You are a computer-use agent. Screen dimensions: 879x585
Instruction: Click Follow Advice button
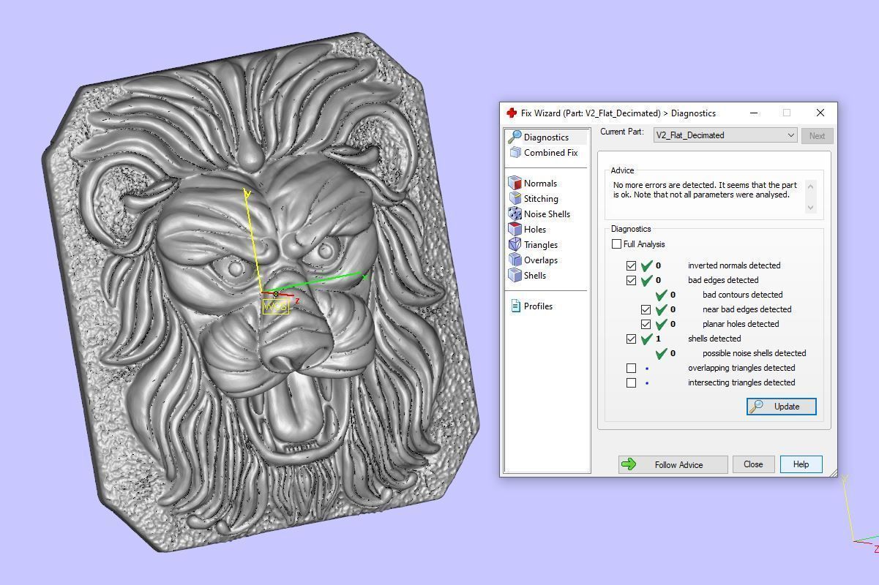pyautogui.click(x=673, y=464)
